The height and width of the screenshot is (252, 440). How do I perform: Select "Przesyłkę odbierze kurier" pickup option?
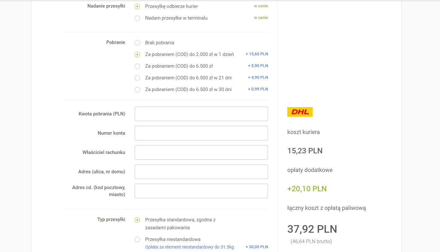137,6
